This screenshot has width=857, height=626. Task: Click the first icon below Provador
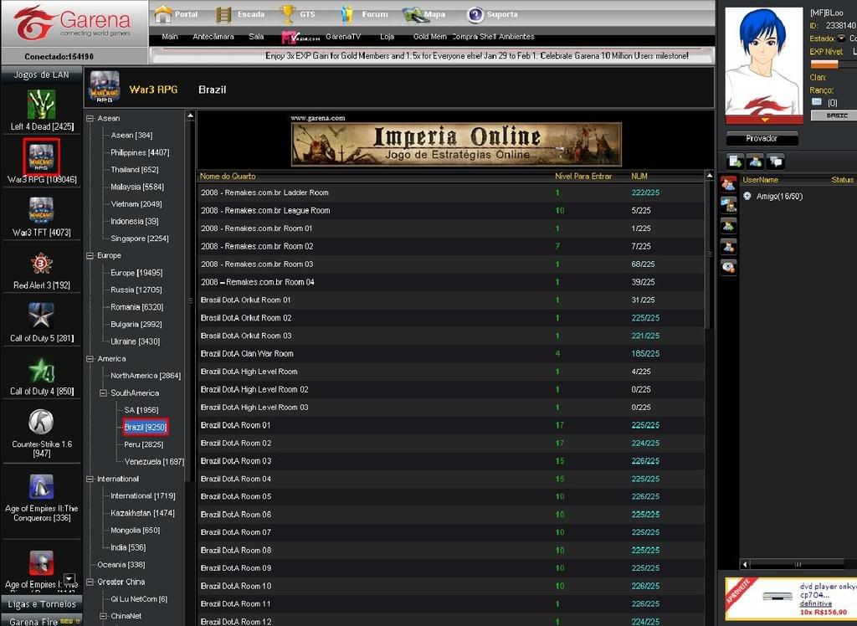click(735, 162)
